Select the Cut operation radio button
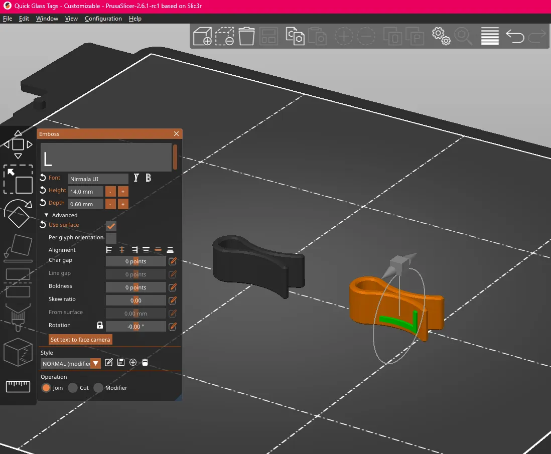The width and height of the screenshot is (551, 454). (x=73, y=388)
